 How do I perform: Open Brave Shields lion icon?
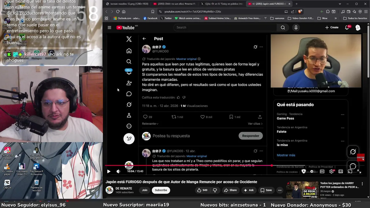(300, 12)
